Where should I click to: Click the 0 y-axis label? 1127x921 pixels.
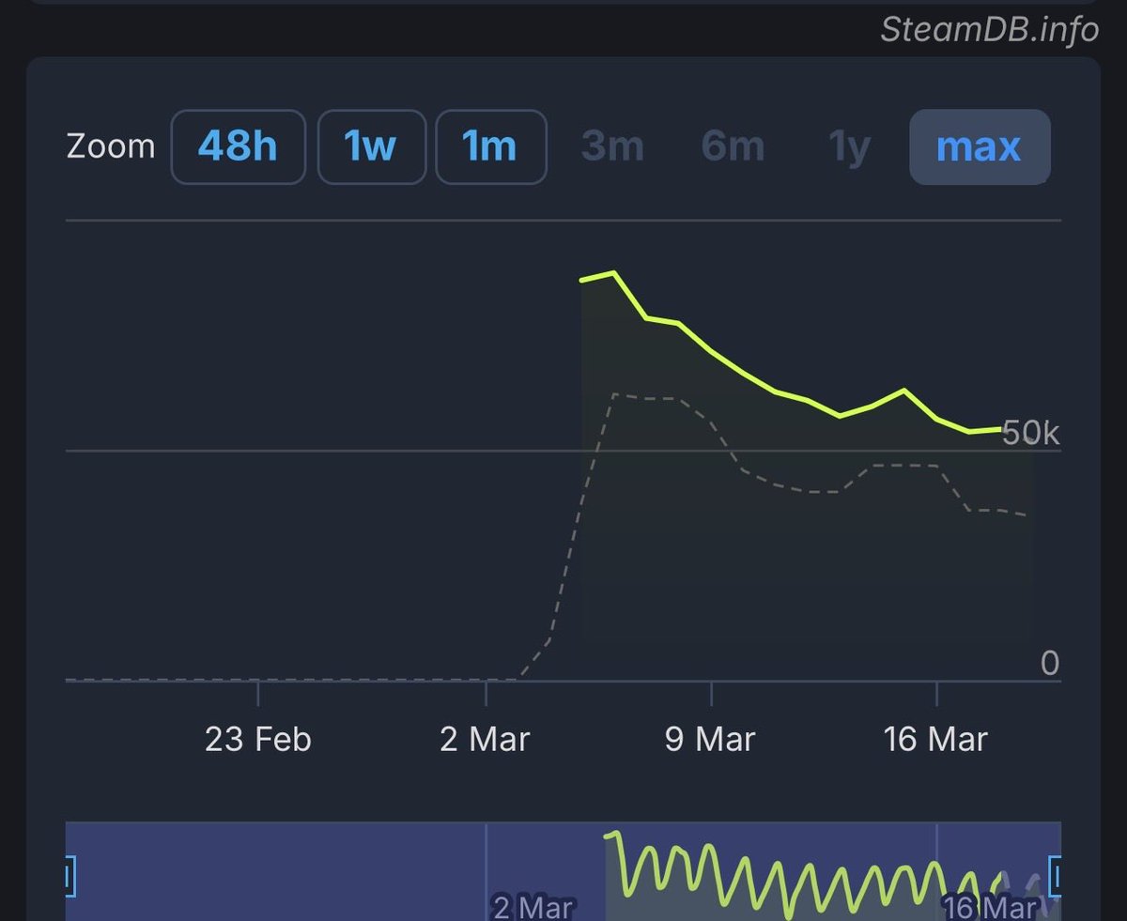pos(1050,665)
